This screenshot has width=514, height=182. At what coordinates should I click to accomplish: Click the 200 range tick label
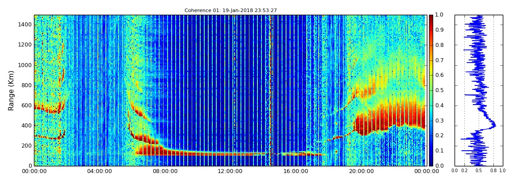26,146
